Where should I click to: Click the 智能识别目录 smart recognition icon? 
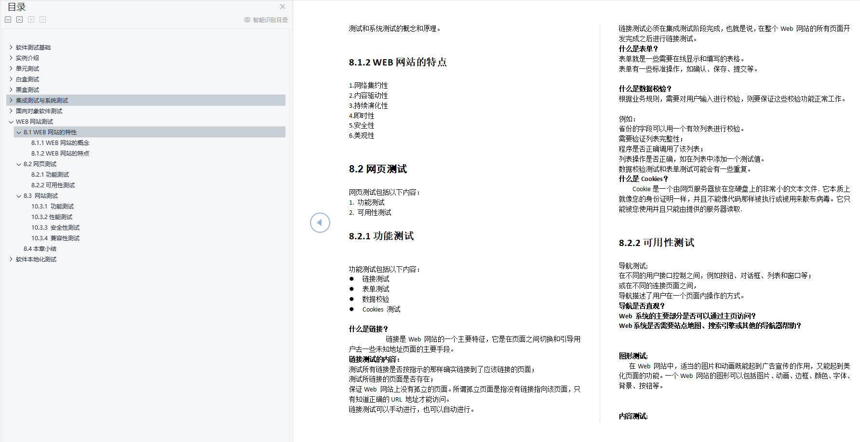(246, 20)
